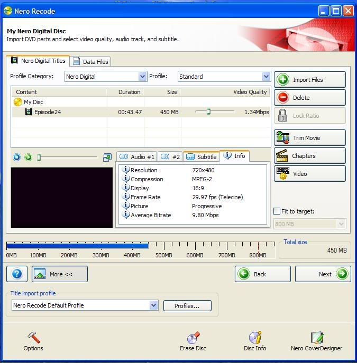Click the Video Quality column header
The image size is (357, 363).
point(226,92)
